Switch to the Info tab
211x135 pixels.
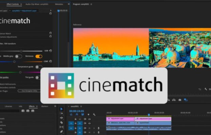coord(20,106)
